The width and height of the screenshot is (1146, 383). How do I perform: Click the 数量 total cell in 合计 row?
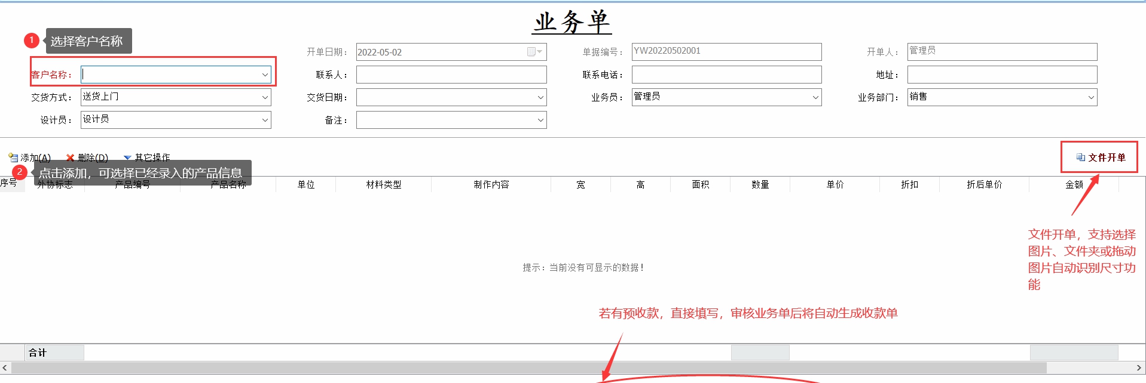click(x=760, y=353)
